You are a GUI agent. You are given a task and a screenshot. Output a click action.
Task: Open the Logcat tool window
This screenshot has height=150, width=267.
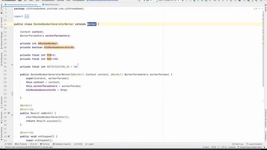[90, 144]
